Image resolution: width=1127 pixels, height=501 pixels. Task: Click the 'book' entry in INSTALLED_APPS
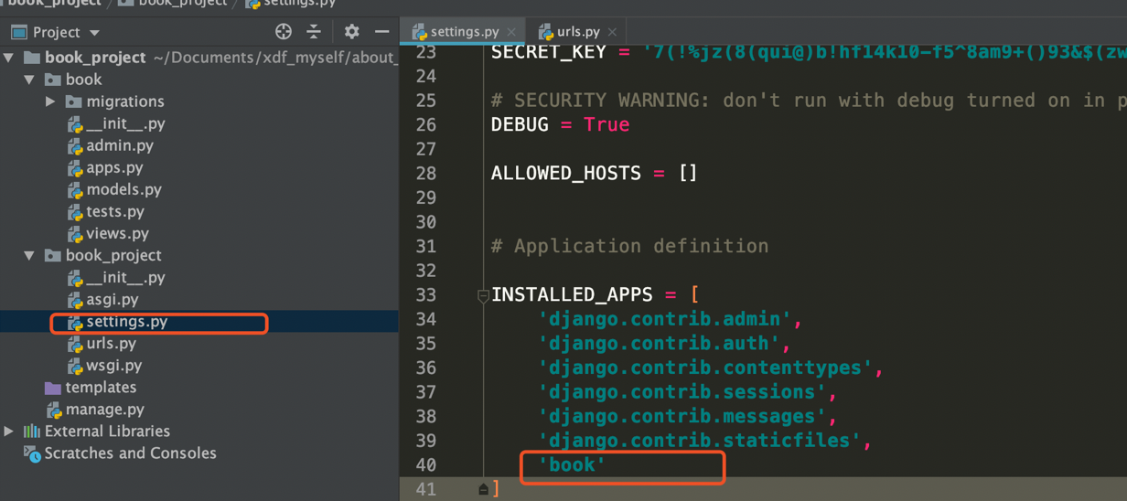572,464
